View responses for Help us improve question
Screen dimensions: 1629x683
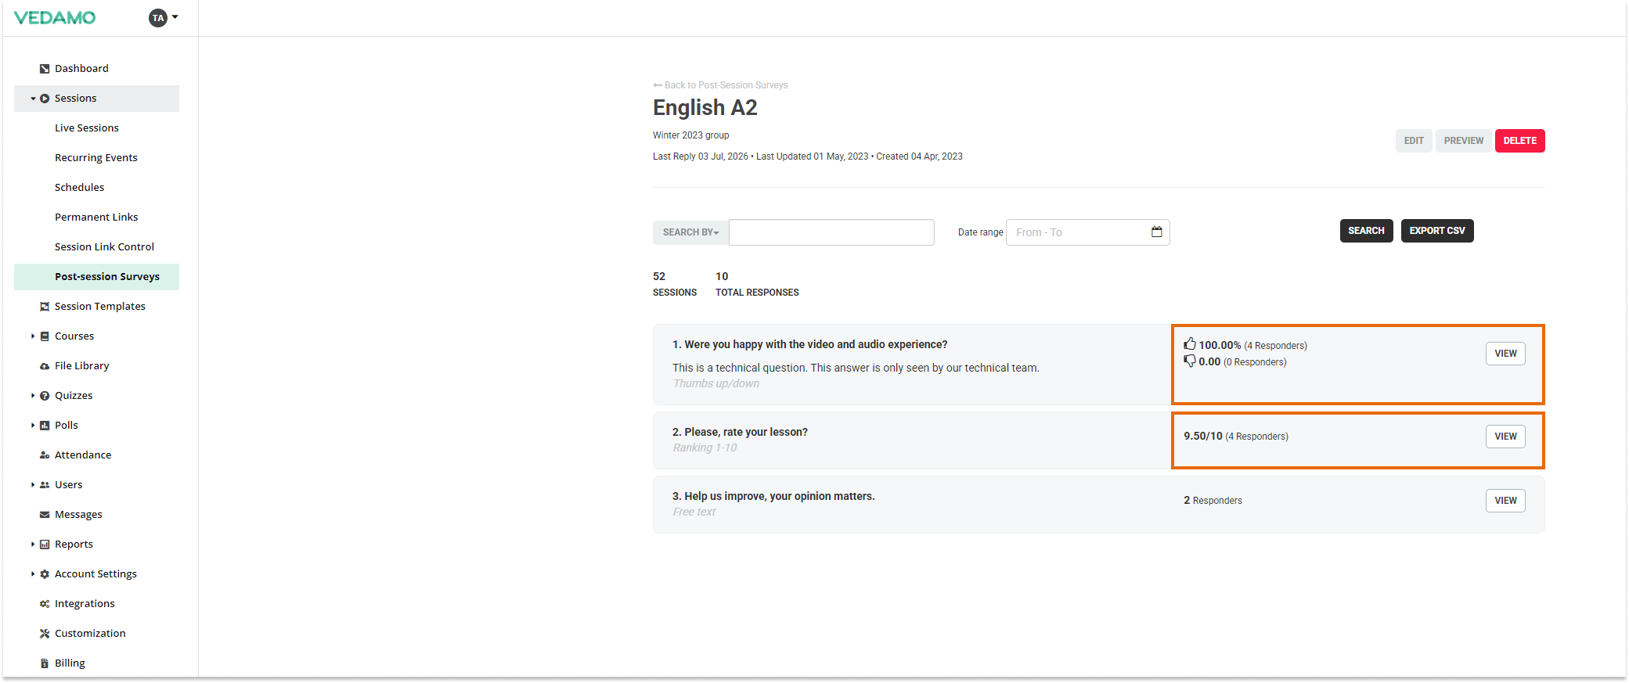coord(1505,501)
